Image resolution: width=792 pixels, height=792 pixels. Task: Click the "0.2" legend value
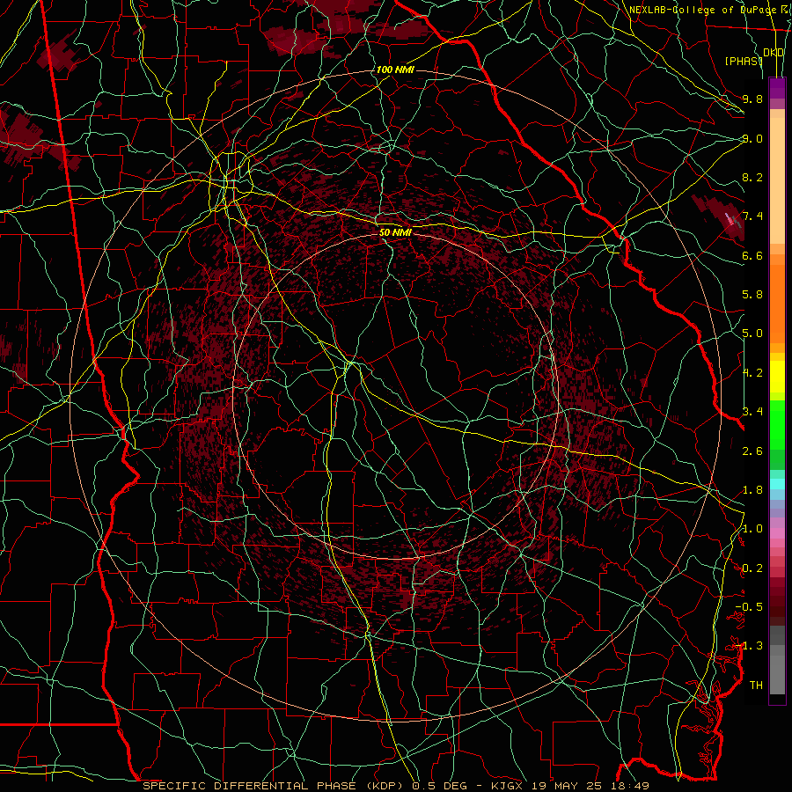(752, 568)
